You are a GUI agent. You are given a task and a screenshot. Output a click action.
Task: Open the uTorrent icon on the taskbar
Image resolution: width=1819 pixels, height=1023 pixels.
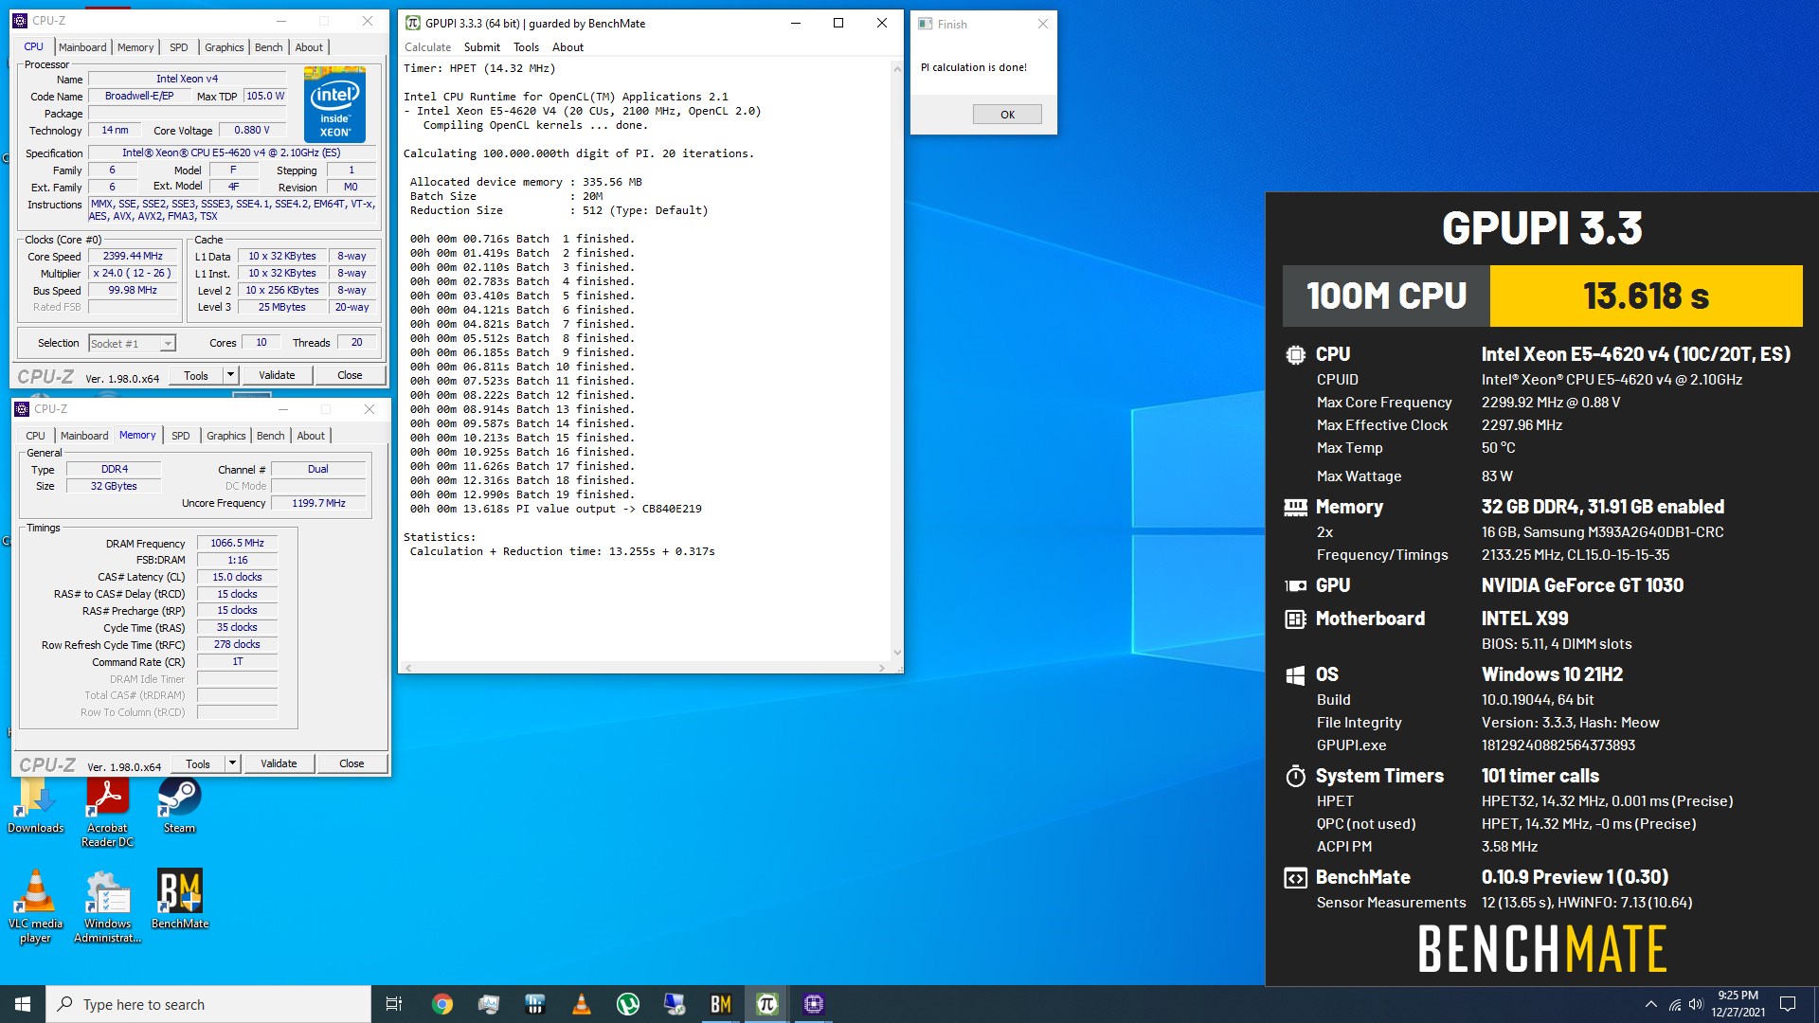coord(628,1004)
